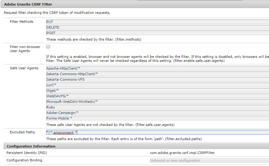Click the Persistent Identity (PID) label

pos(27,153)
